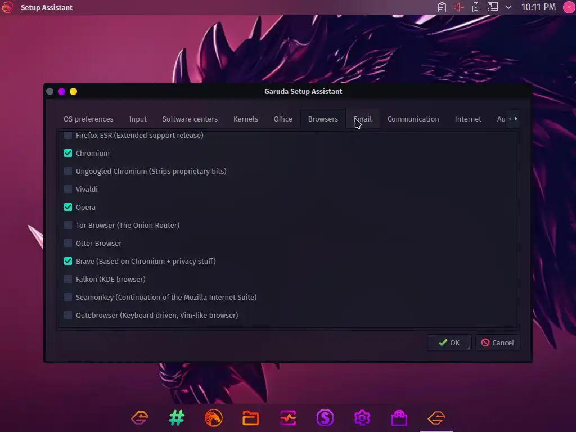This screenshot has height=432, width=576.
Task: Click the gray window control button
Action: (x=50, y=92)
